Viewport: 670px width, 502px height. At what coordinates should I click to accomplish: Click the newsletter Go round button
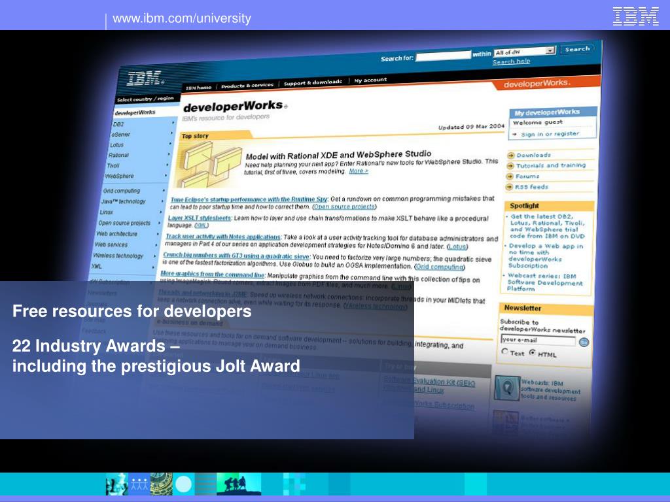coord(584,343)
